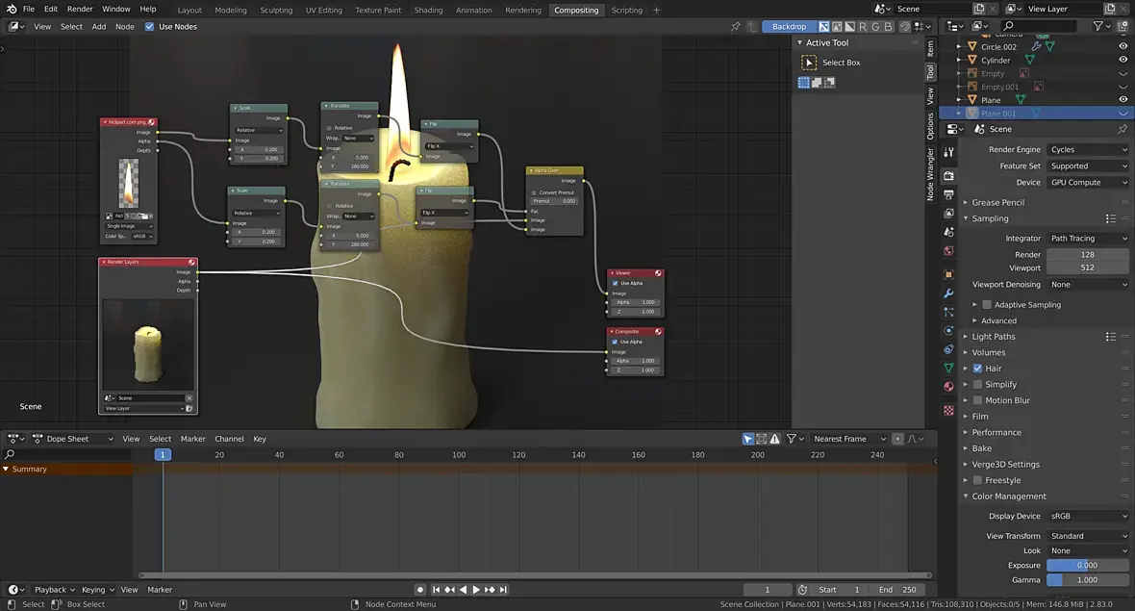Open the Viewport Denoising dropdown
The width and height of the screenshot is (1135, 611).
tap(1088, 285)
